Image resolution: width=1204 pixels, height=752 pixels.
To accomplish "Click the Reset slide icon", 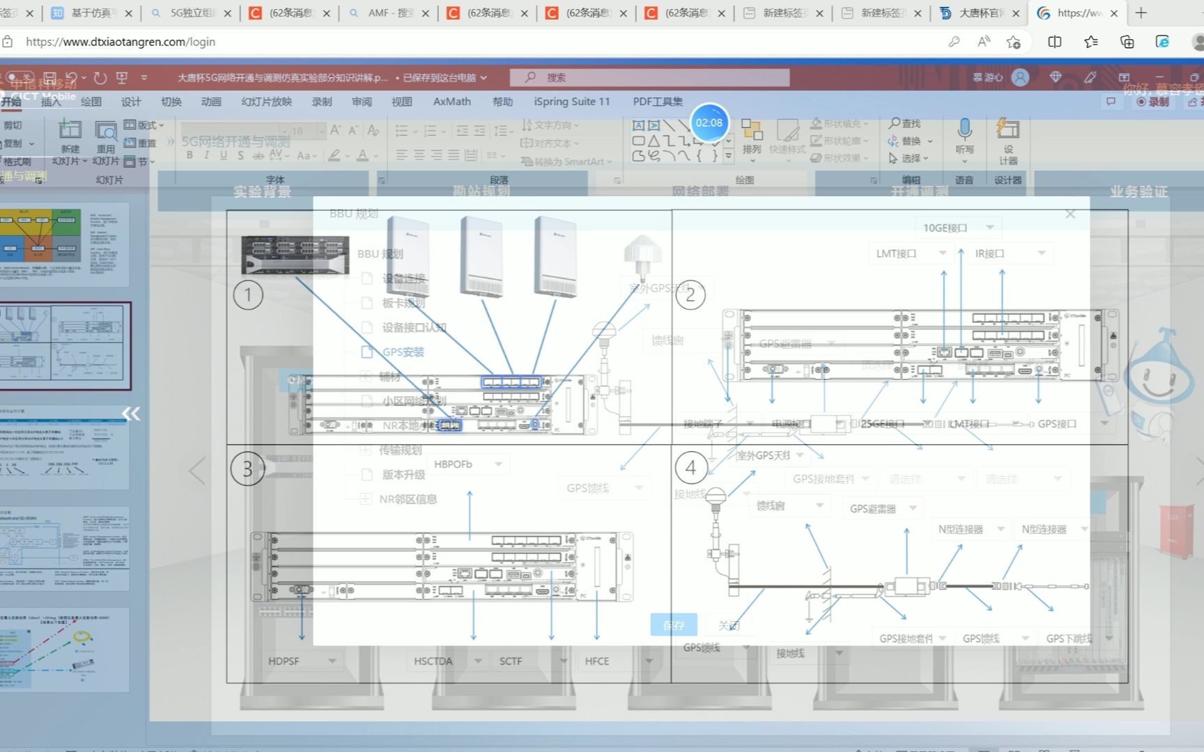I will pyautogui.click(x=130, y=143).
